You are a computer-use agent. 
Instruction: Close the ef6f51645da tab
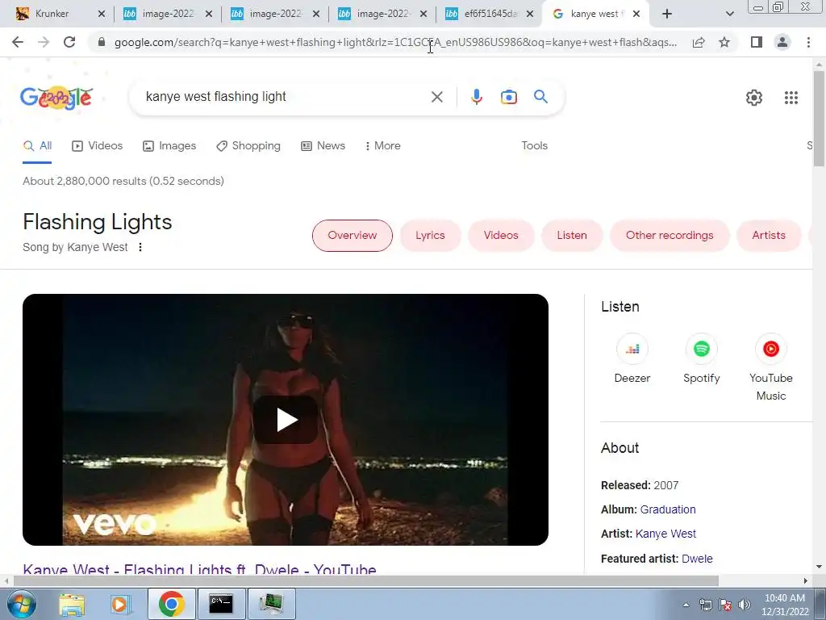click(x=530, y=14)
